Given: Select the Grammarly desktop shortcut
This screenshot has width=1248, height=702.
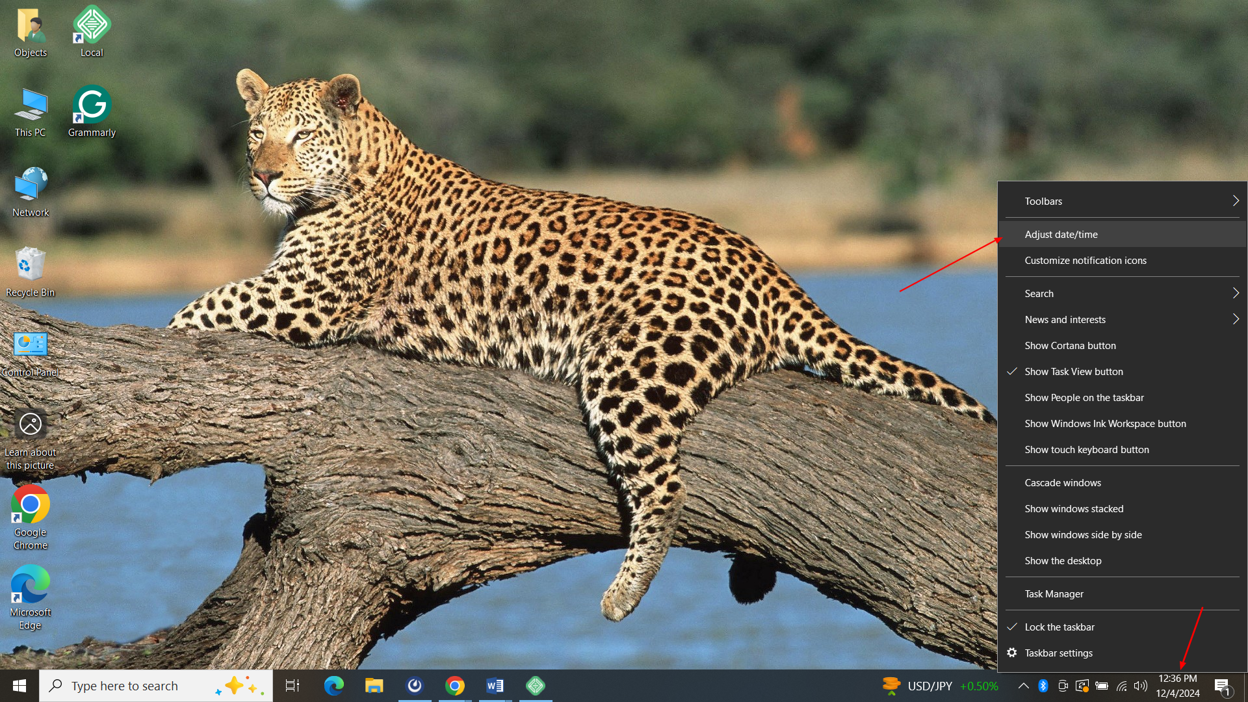Looking at the screenshot, I should pyautogui.click(x=92, y=112).
